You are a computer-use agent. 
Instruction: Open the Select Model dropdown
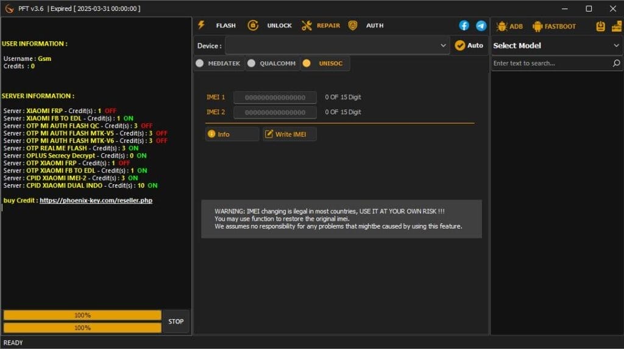click(x=556, y=46)
